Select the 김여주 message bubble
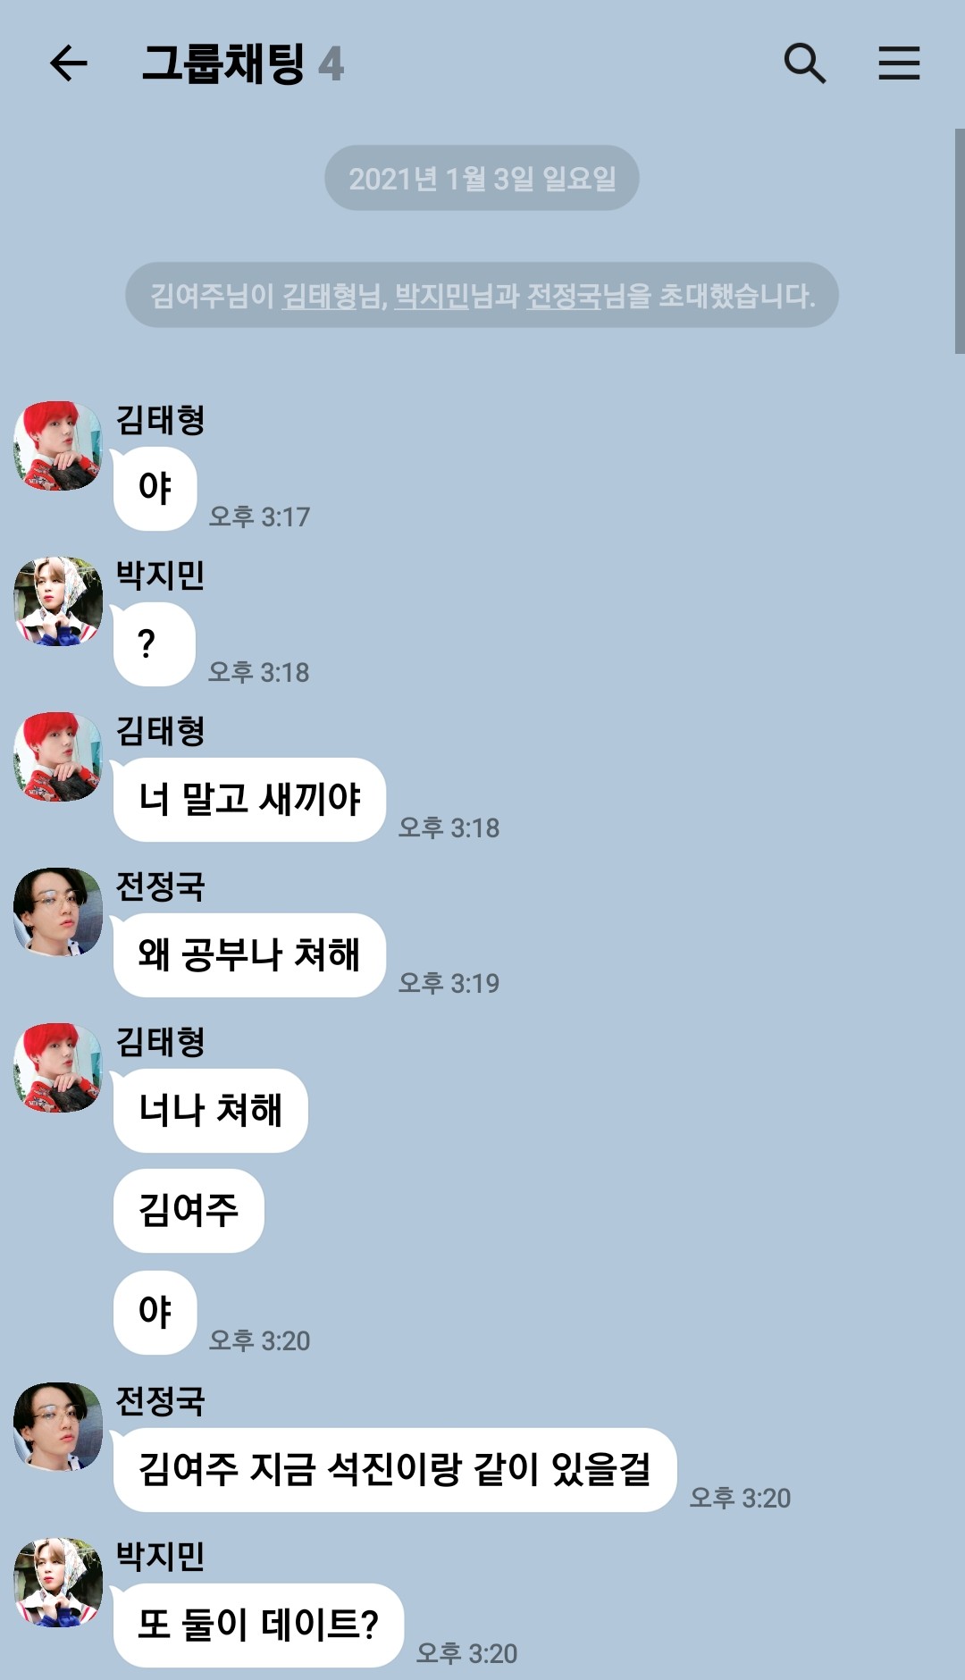The width and height of the screenshot is (965, 1680). (x=189, y=1211)
